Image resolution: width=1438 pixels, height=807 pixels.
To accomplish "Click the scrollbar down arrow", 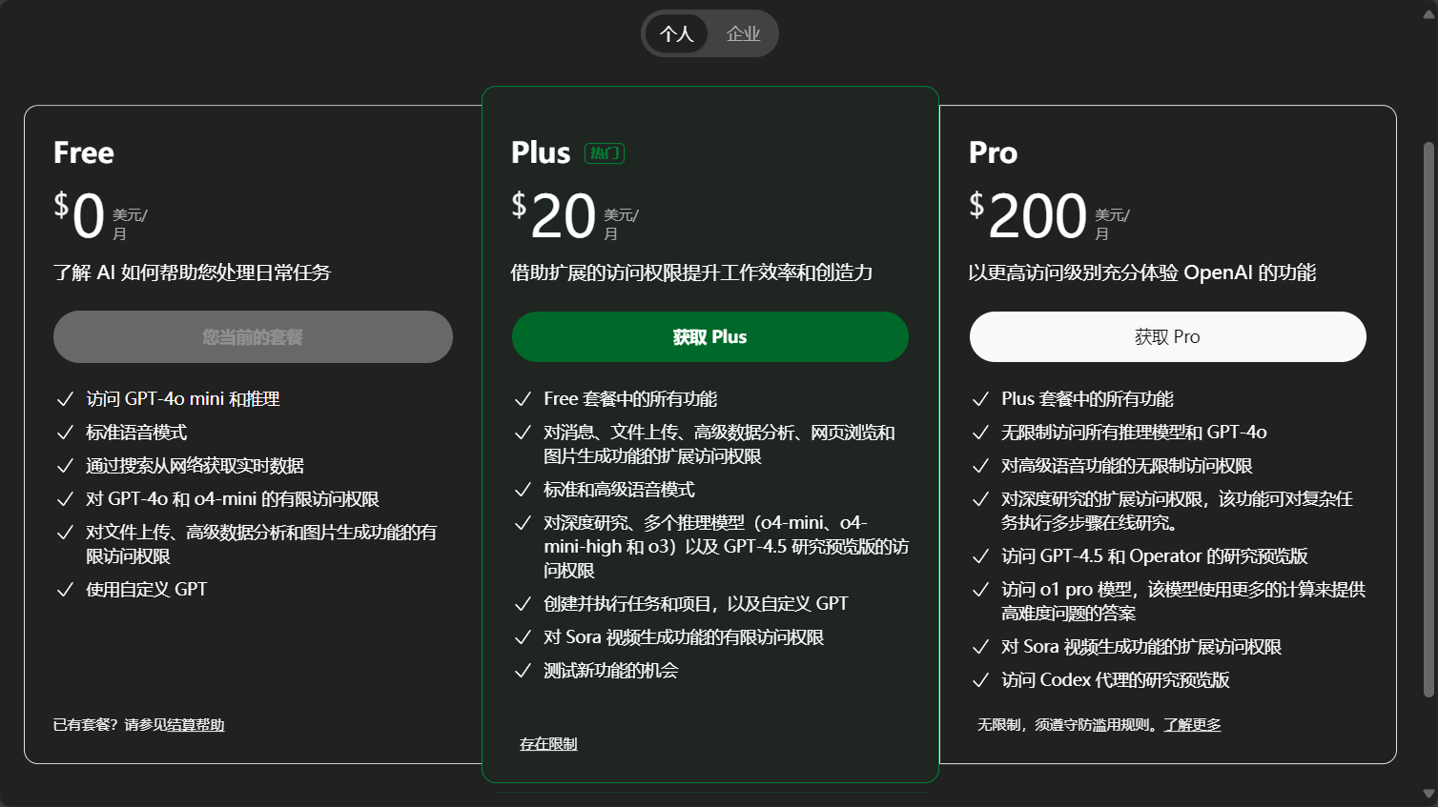I will click(1428, 794).
